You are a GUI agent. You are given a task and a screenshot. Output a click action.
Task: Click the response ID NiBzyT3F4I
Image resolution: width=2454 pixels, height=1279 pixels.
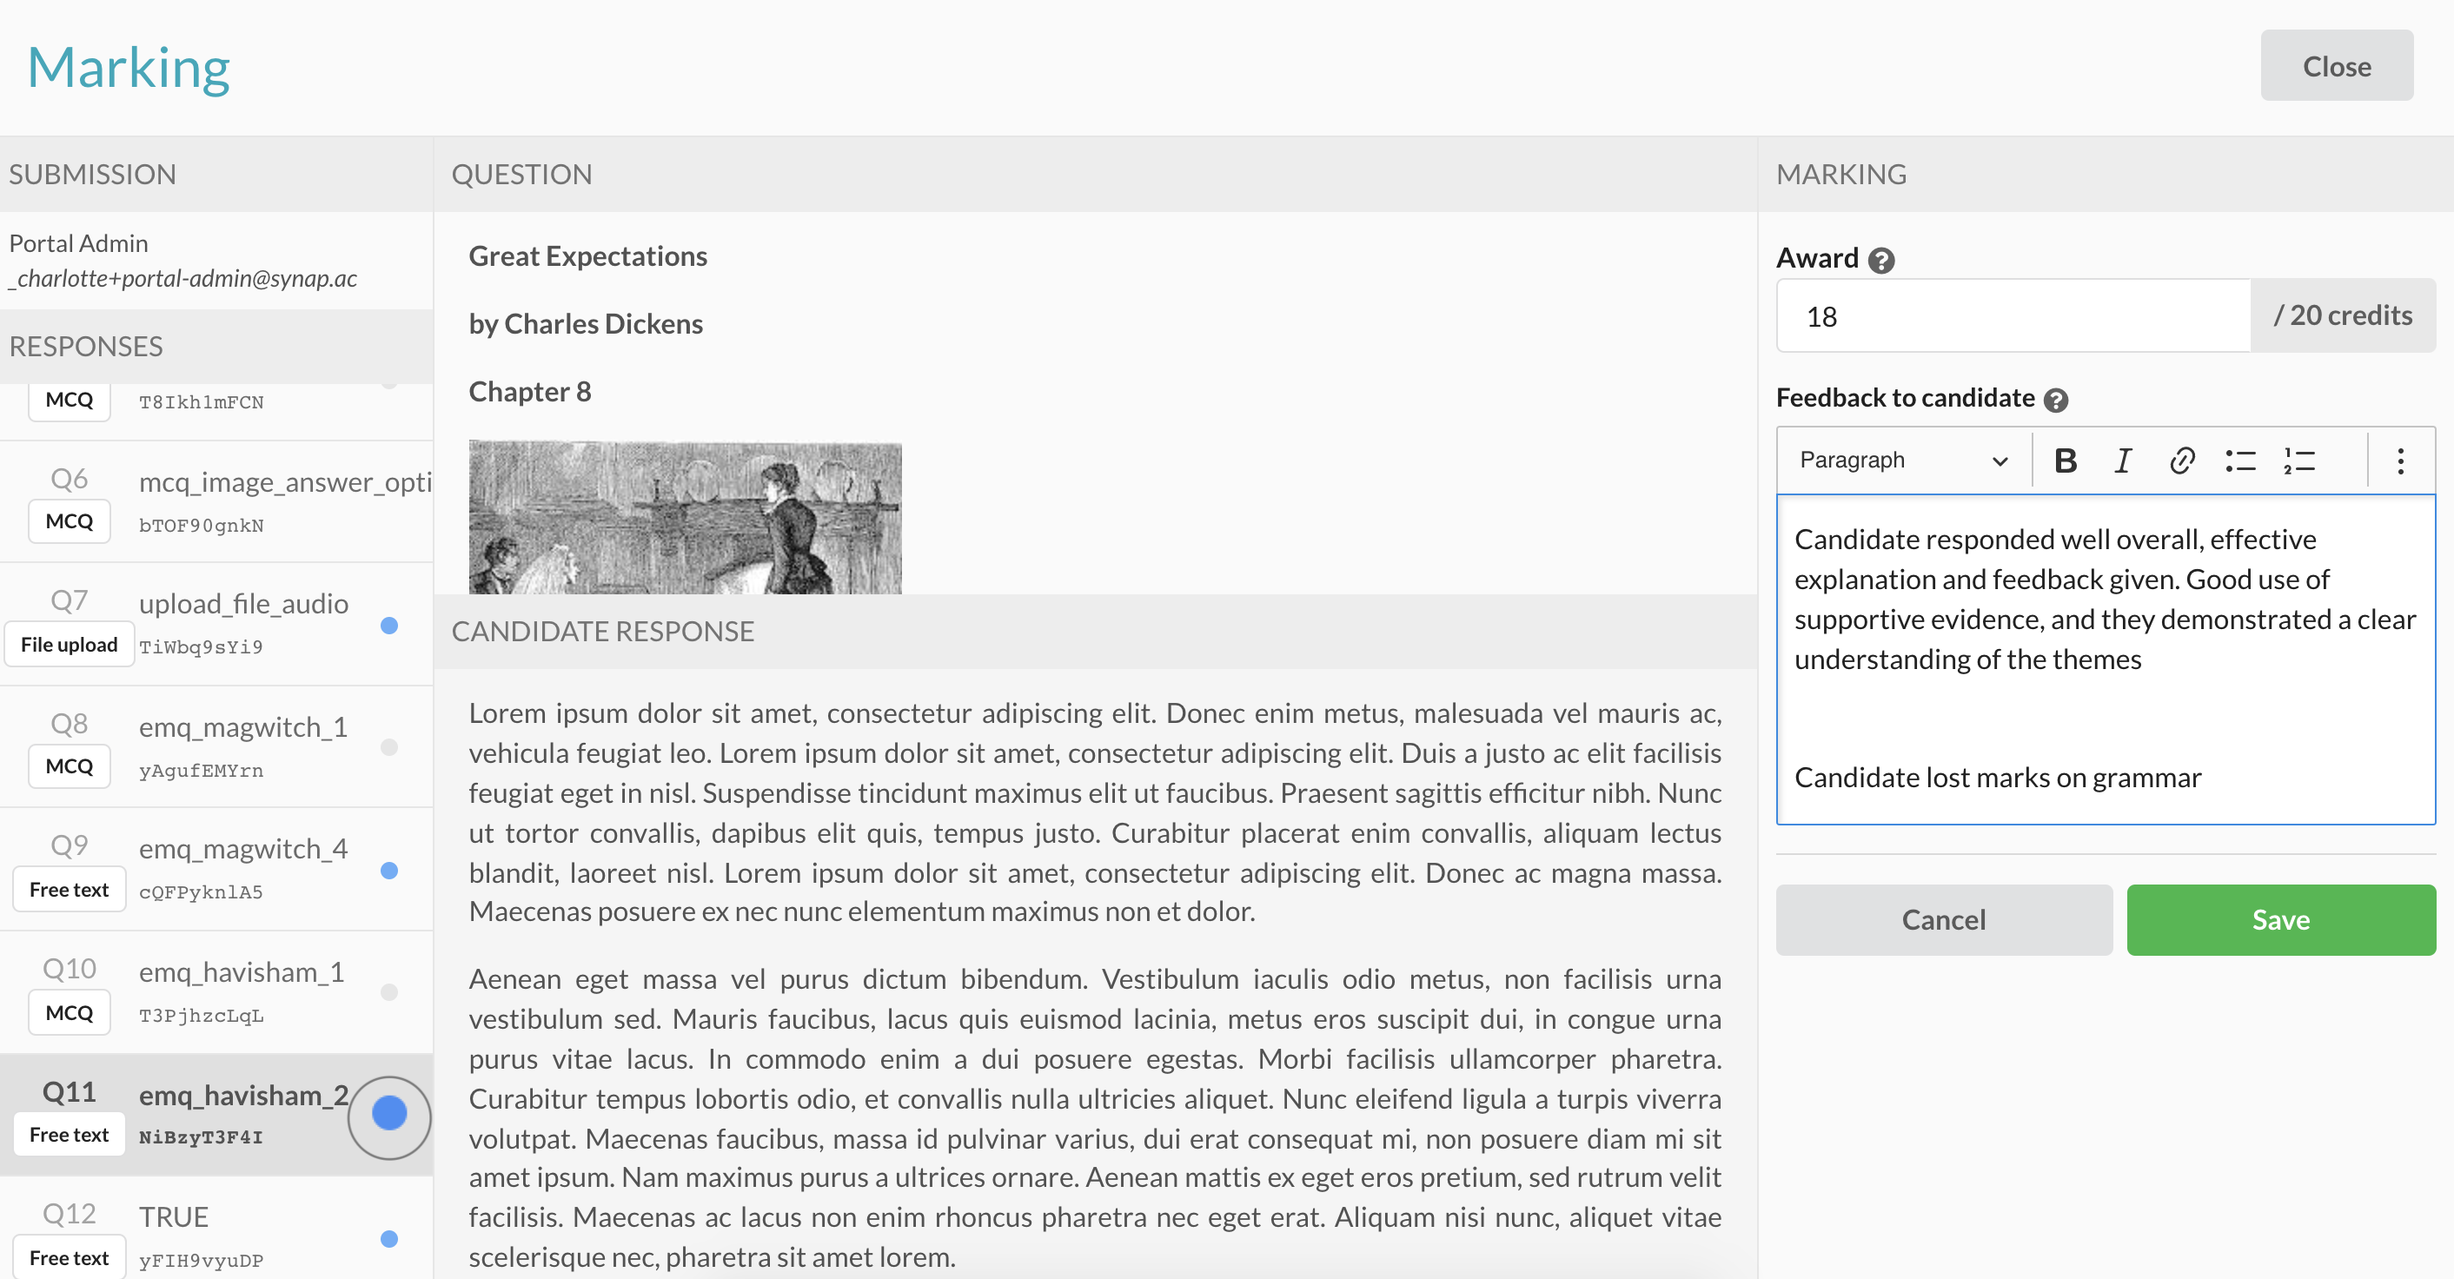(x=201, y=1137)
